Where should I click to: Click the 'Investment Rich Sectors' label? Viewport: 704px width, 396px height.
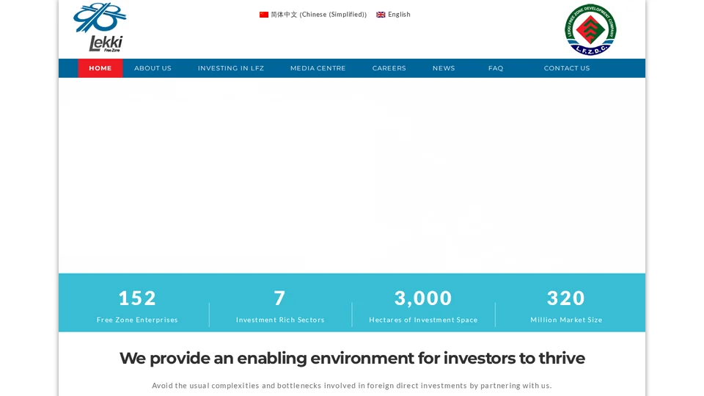point(280,320)
